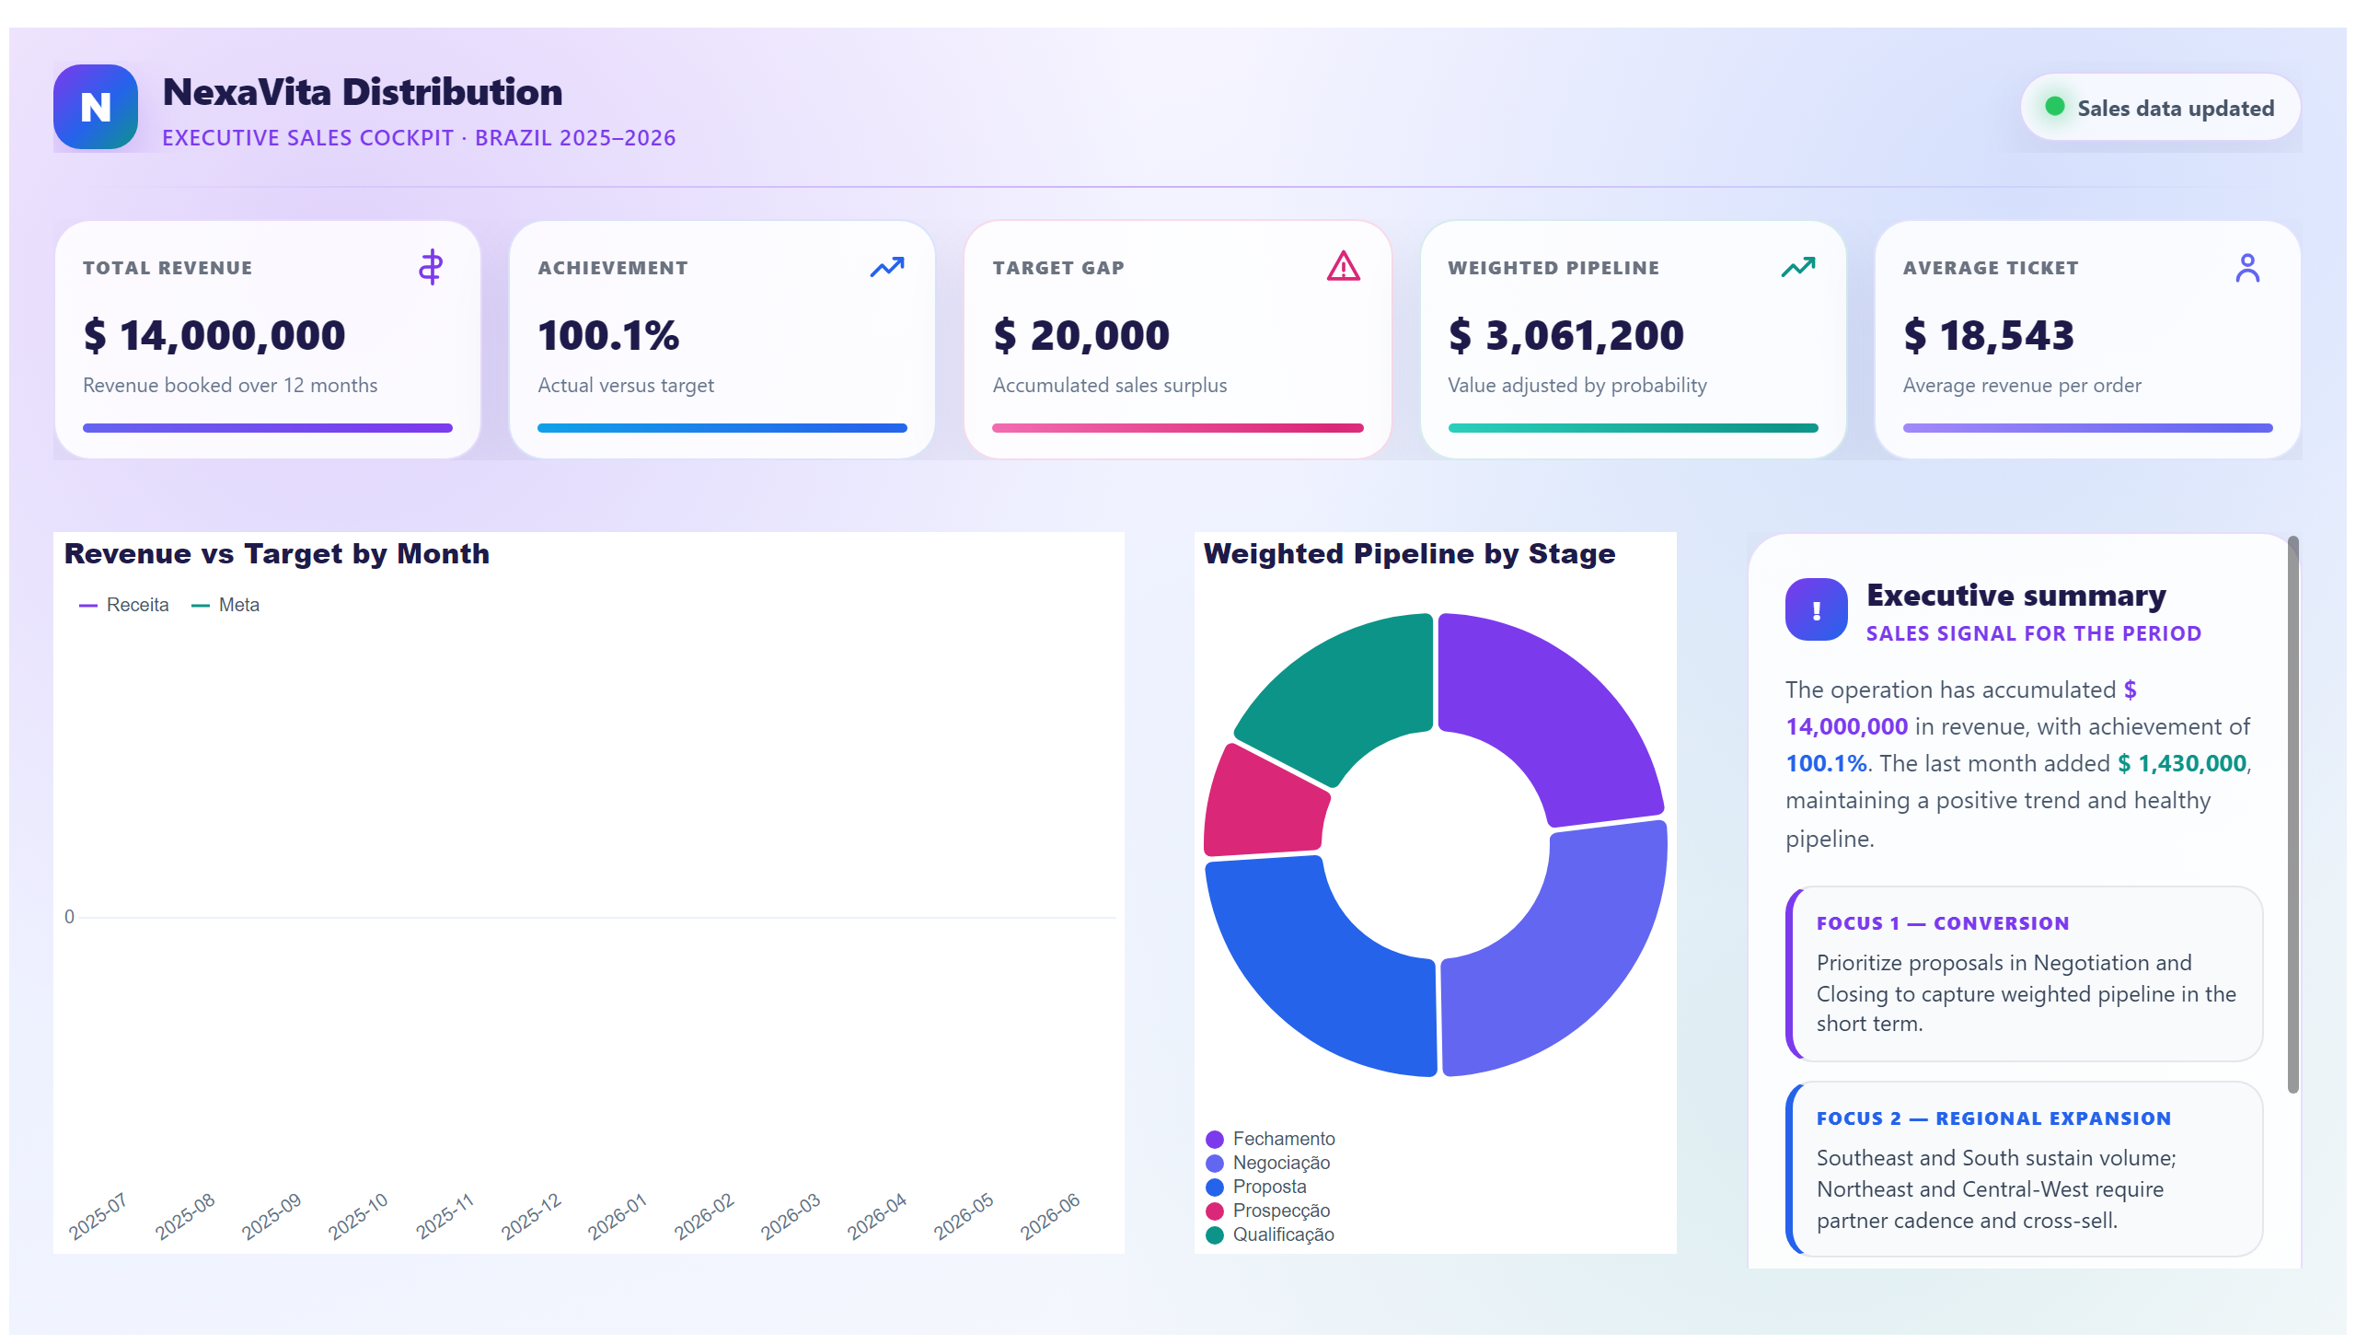Click the Executive Sales Cockpit subtitle
Screen dimensions: 2356x1344
tap(419, 137)
